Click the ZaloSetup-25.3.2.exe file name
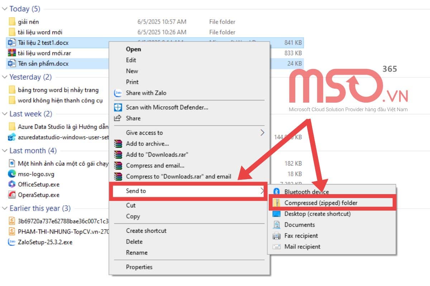The height and width of the screenshot is (286, 430). point(45,242)
